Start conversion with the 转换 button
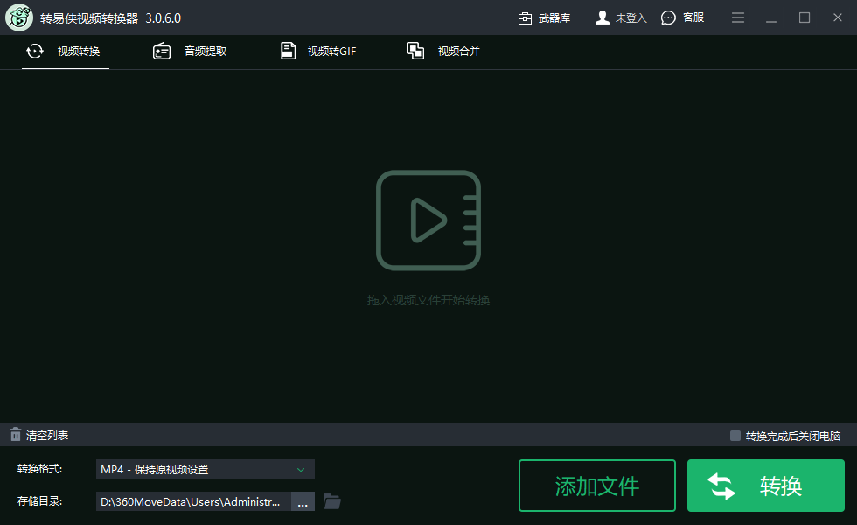857x525 pixels. [x=766, y=486]
